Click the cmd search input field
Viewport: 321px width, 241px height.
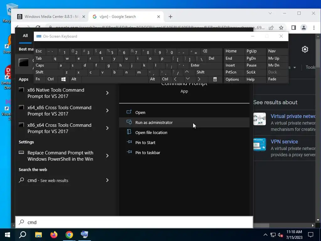coord(134,222)
